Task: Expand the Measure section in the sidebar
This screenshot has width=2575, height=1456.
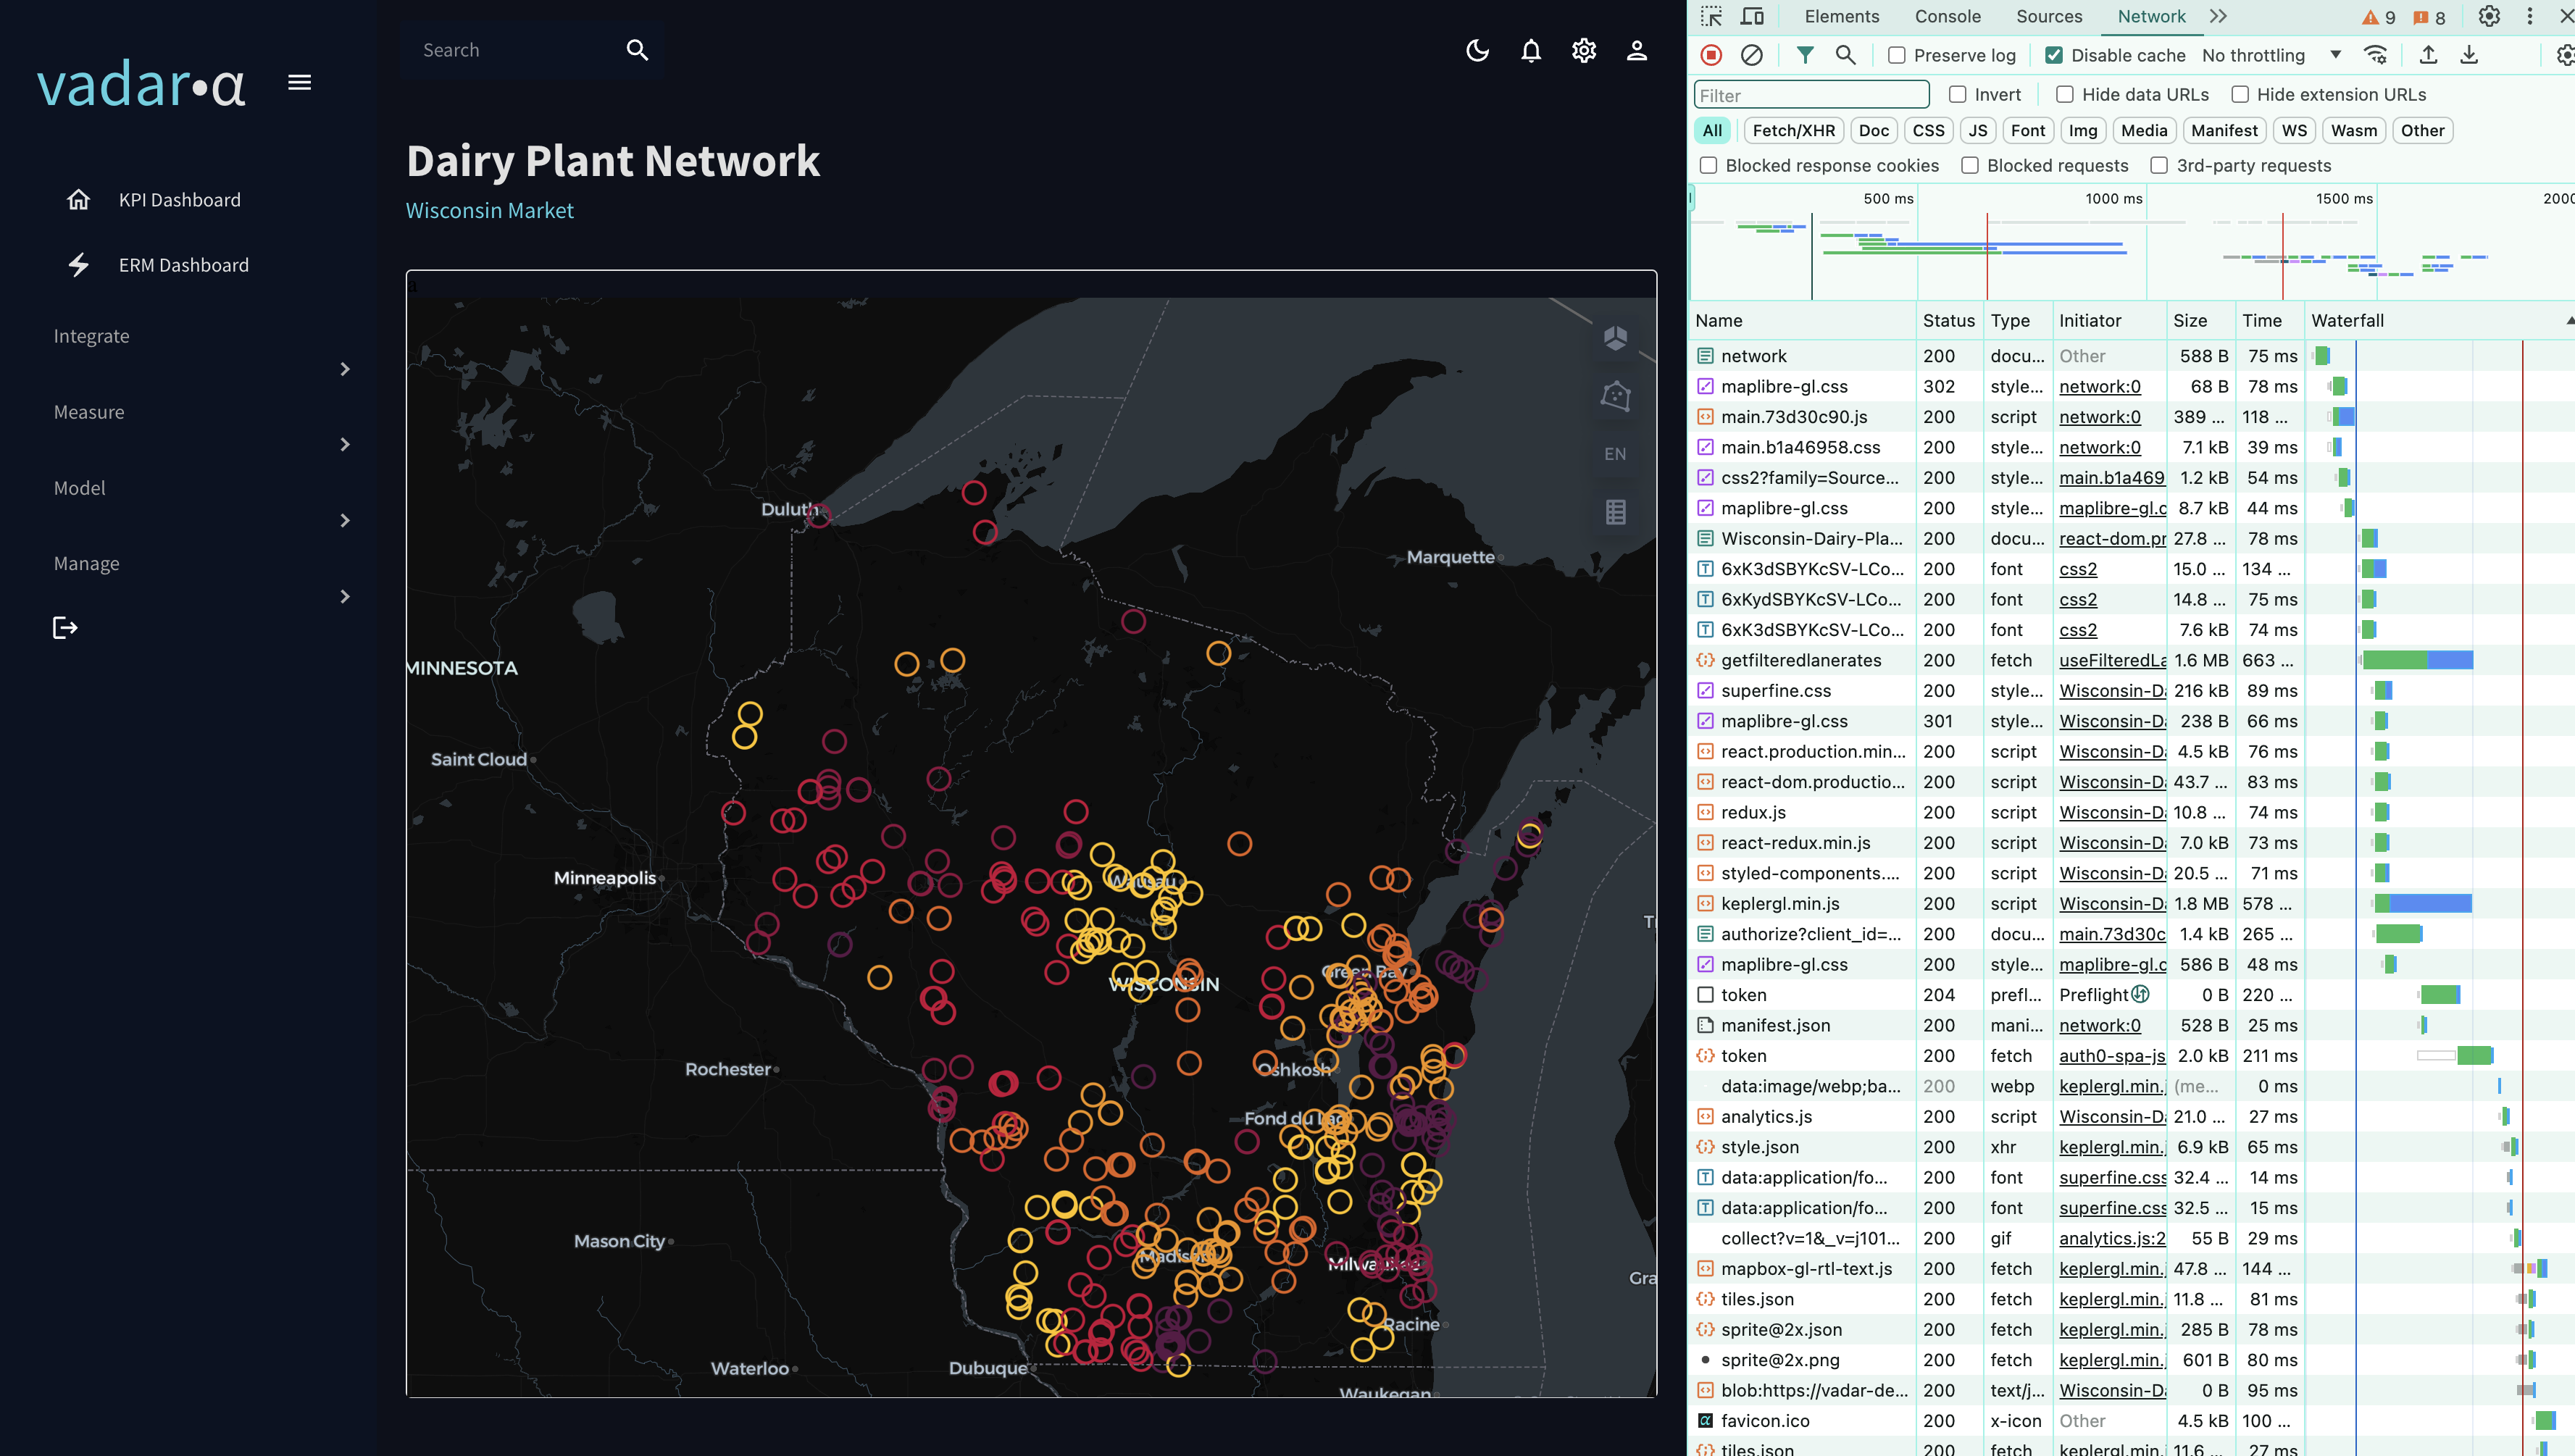Action: pos(345,444)
